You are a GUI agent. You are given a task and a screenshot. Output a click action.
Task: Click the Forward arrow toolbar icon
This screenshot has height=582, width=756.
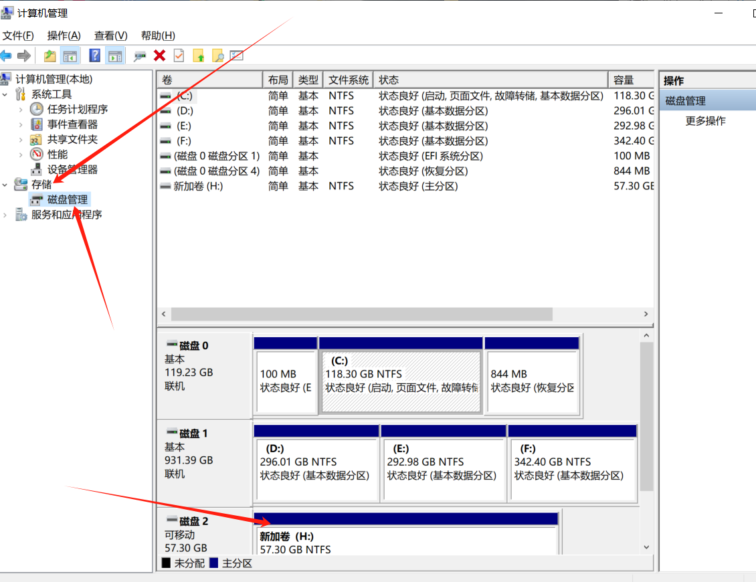coord(23,56)
